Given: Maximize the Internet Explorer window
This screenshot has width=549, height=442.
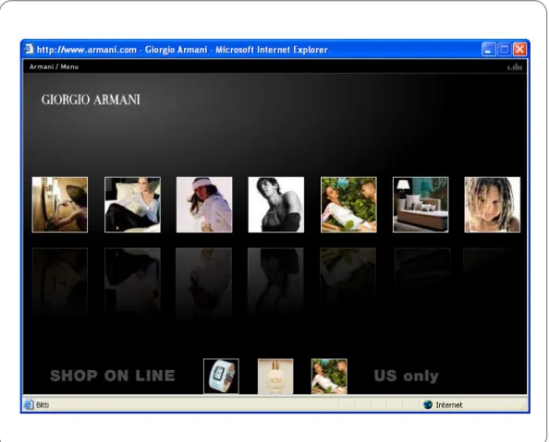Looking at the screenshot, I should click(505, 49).
